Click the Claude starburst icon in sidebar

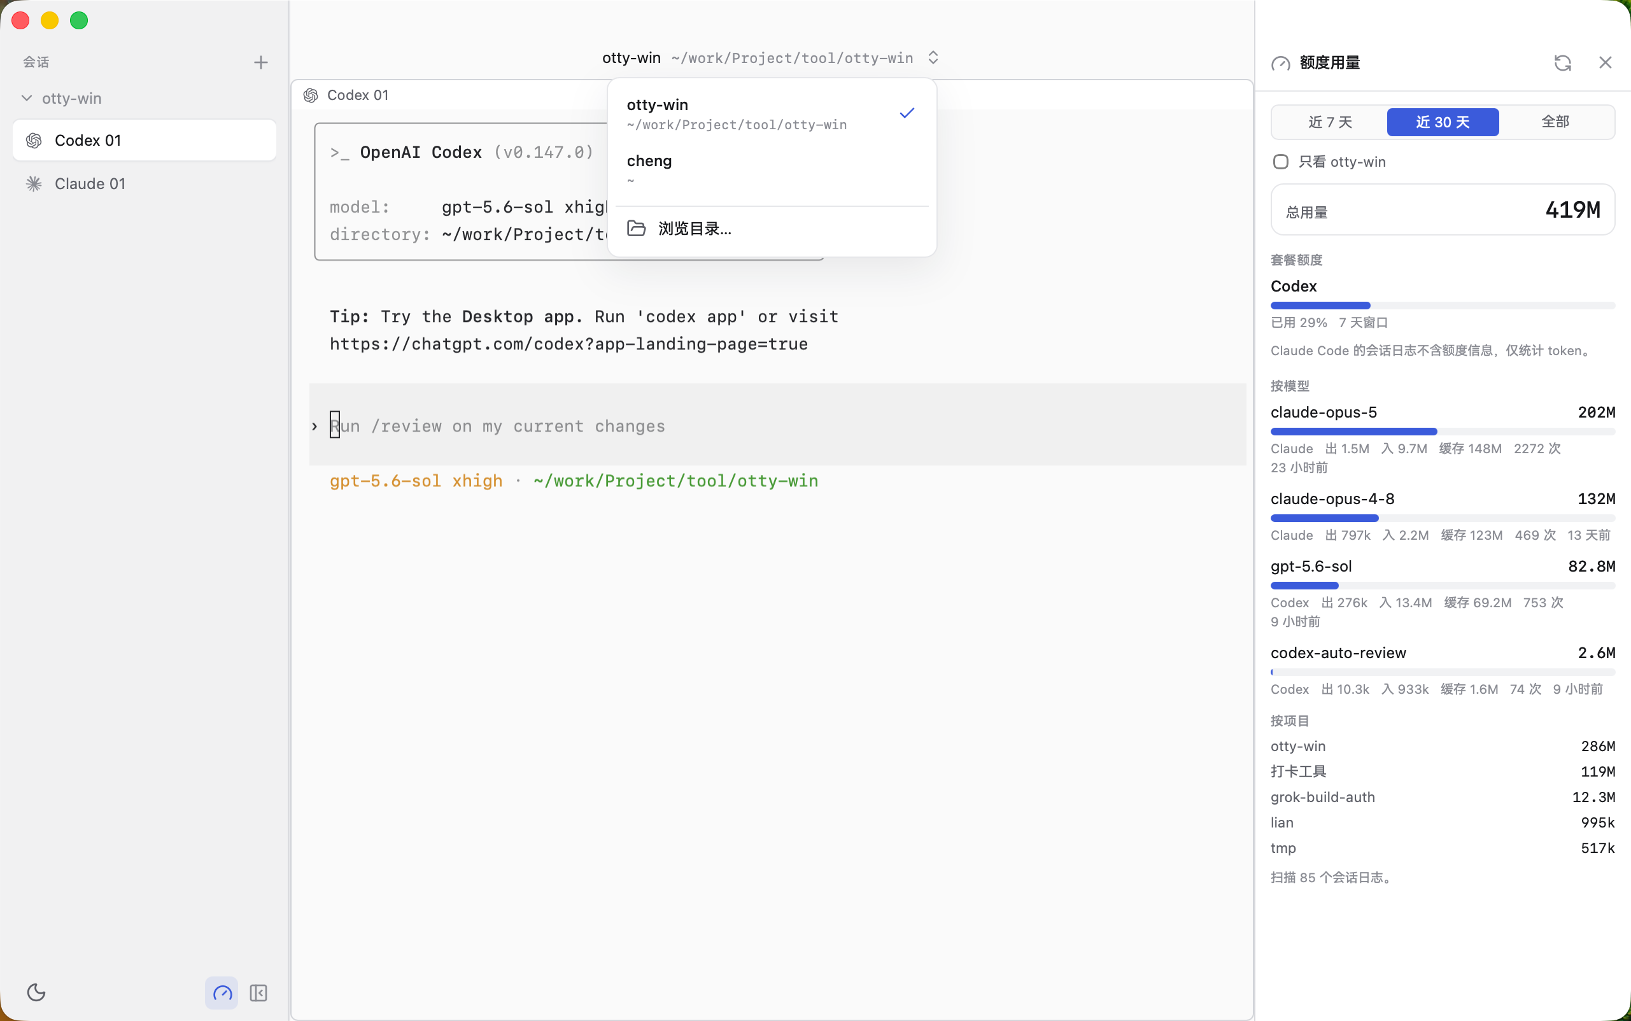34,184
